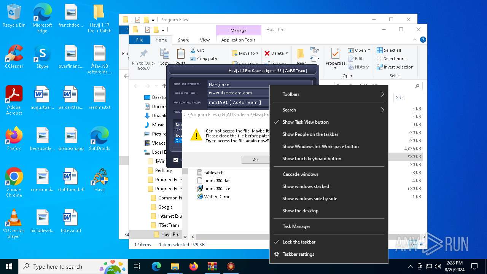Image resolution: width=487 pixels, height=274 pixels.
Task: Switch to the File tab
Action: coord(140,40)
